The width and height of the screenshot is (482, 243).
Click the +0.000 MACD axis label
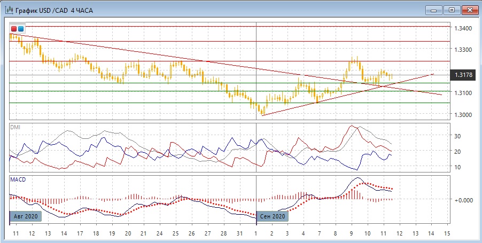point(462,200)
